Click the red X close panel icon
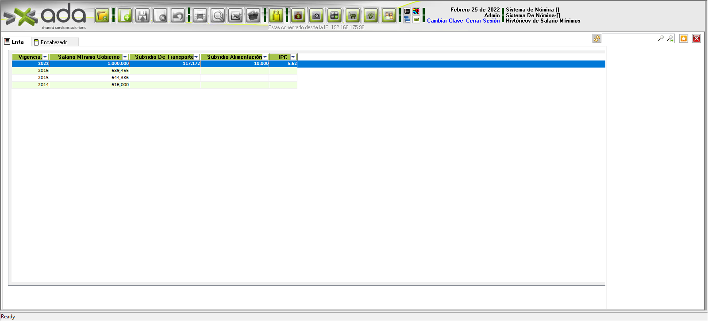Screen dimensions: 708x321 tap(696, 38)
